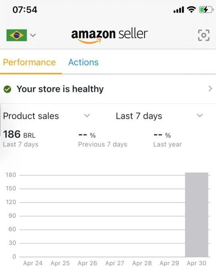Tap the Apr 24 axis label

[33, 263]
